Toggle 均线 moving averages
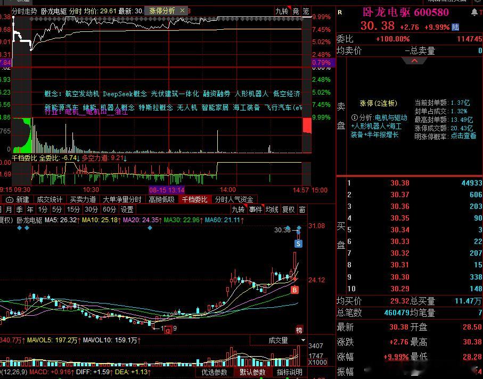The image size is (483, 379). 272,209
